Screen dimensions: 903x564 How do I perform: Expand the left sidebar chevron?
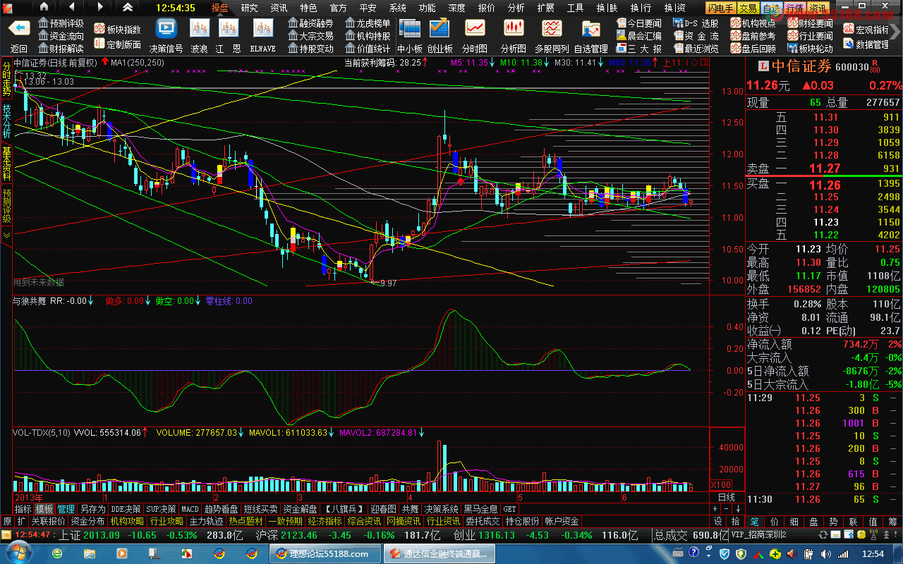pos(6,235)
